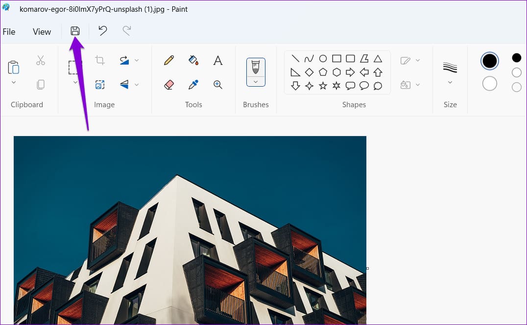Click the Save floppy disk icon

[75, 31]
